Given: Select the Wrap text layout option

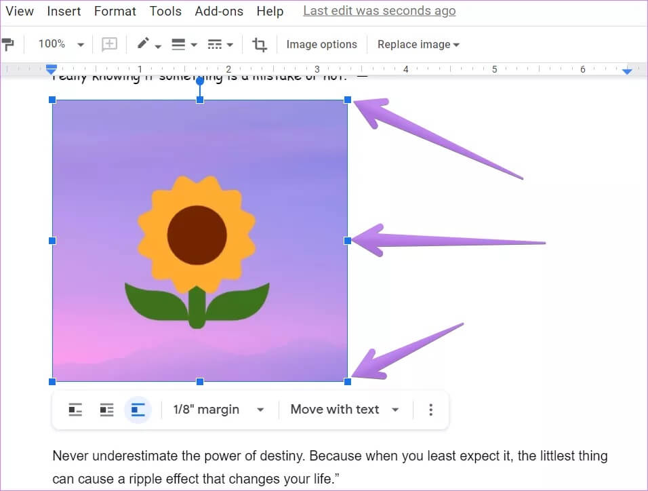Looking at the screenshot, I should 106,410.
